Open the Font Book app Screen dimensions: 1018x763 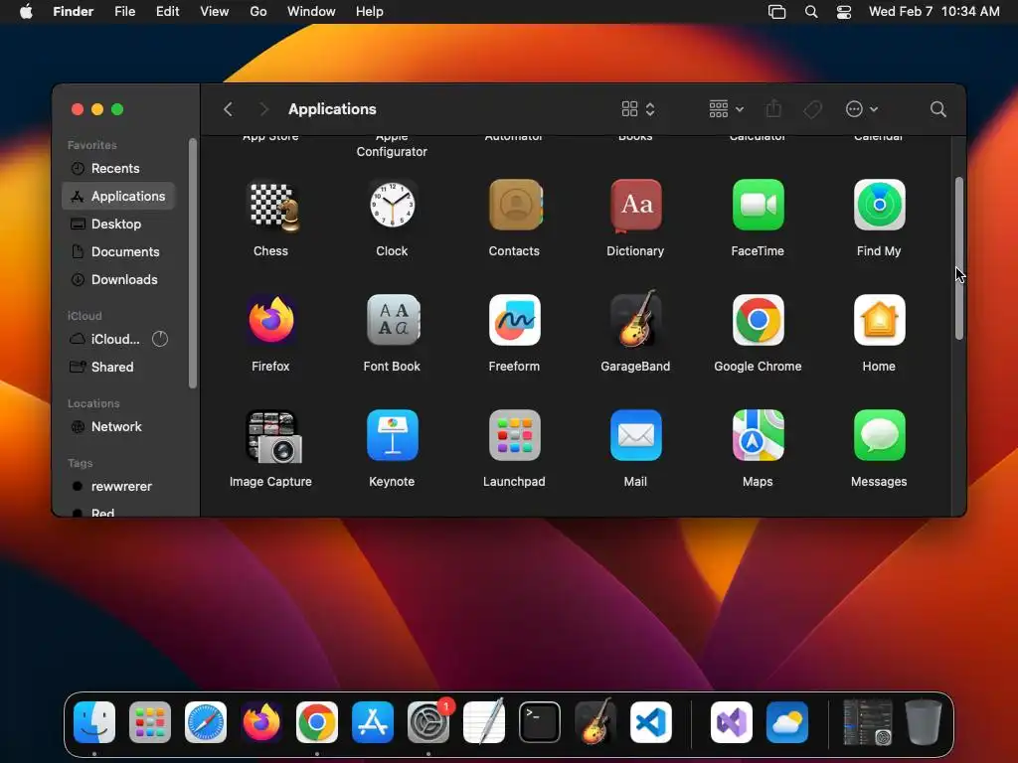(392, 320)
